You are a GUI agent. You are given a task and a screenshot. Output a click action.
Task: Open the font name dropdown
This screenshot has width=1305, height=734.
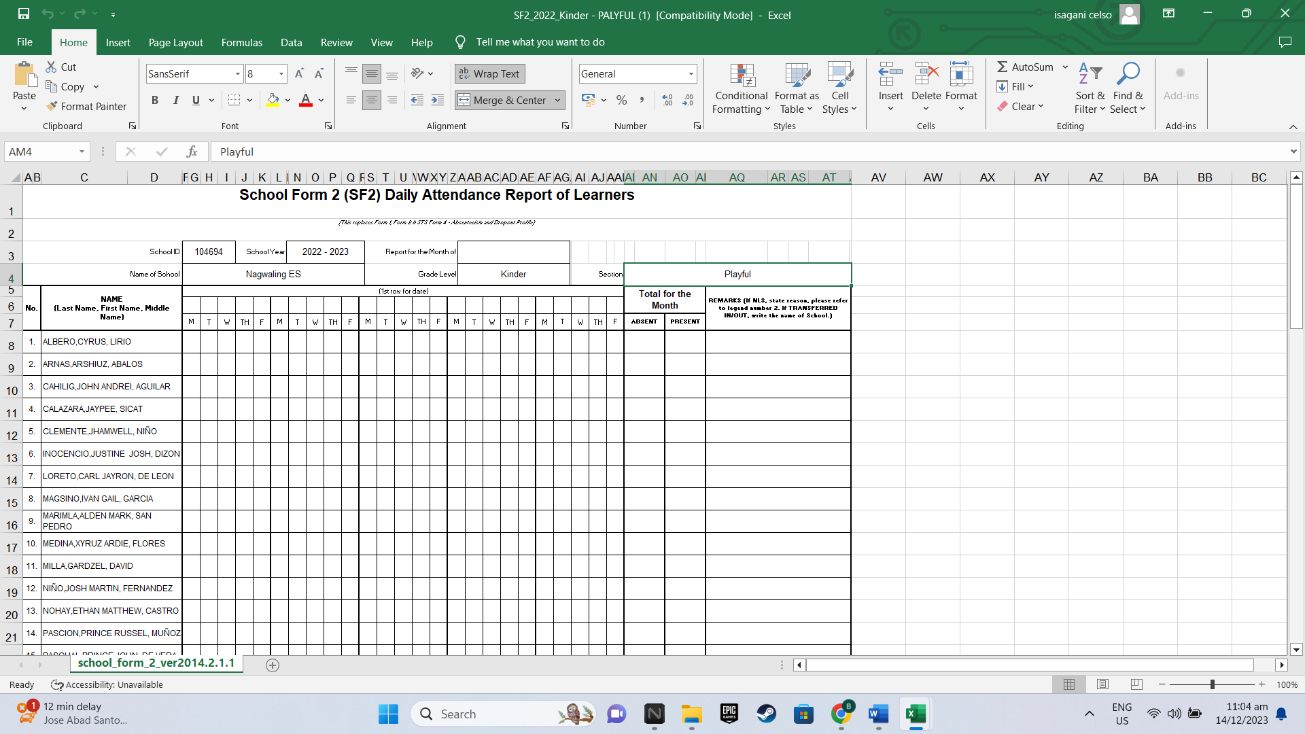pyautogui.click(x=238, y=73)
